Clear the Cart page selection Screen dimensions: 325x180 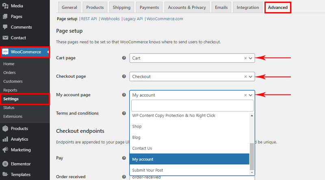point(245,58)
